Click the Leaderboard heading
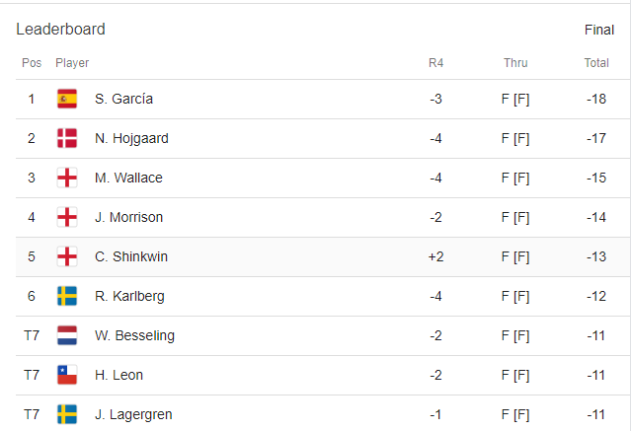 coord(60,30)
